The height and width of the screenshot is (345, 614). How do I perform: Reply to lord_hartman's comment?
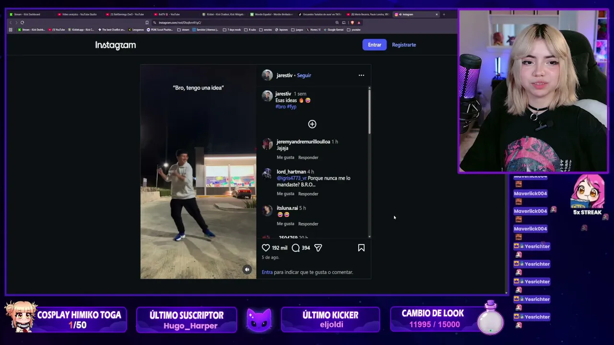click(308, 194)
